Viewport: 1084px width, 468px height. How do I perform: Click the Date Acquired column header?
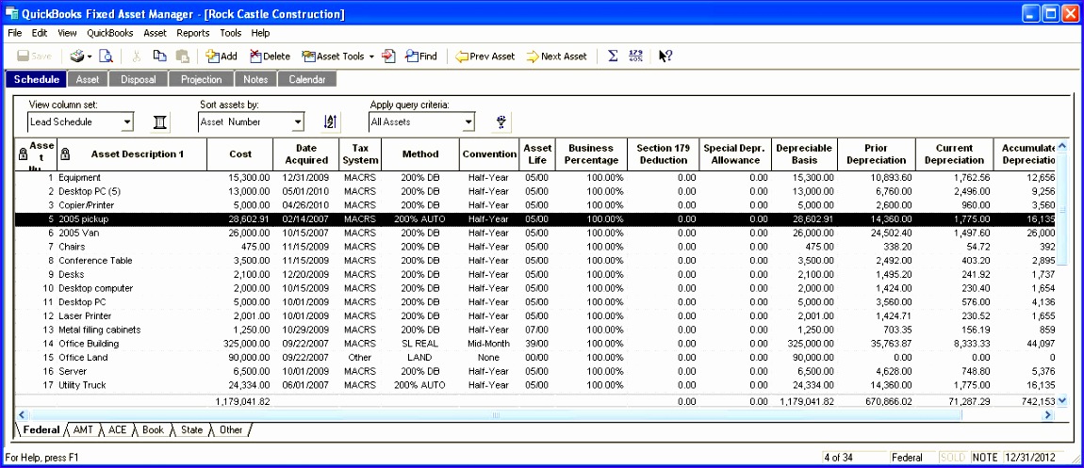click(306, 154)
